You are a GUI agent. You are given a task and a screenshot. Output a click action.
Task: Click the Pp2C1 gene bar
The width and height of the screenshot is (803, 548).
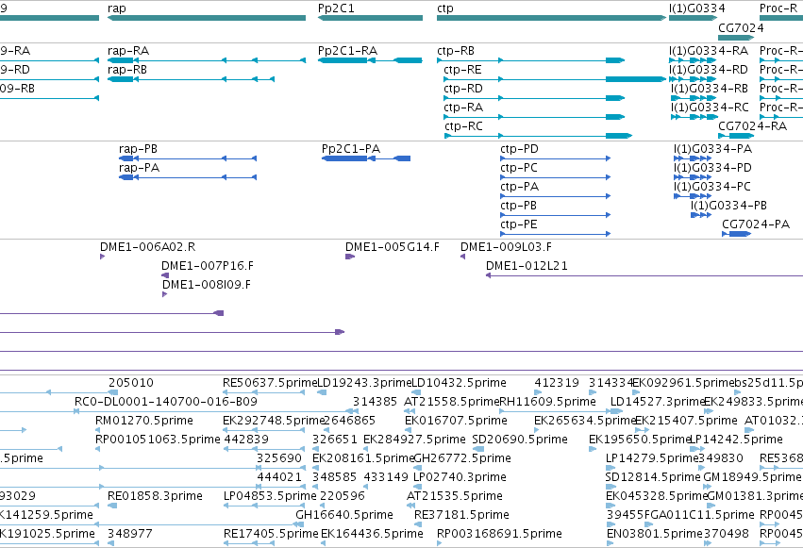(x=370, y=18)
